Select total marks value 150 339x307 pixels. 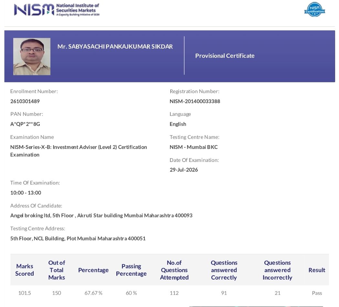click(x=57, y=293)
